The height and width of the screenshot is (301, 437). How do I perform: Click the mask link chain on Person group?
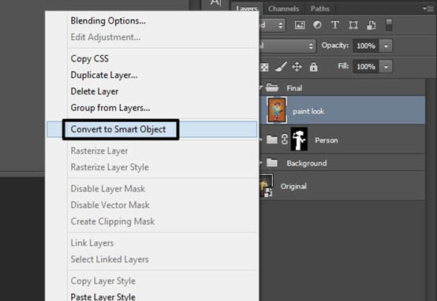tap(285, 139)
